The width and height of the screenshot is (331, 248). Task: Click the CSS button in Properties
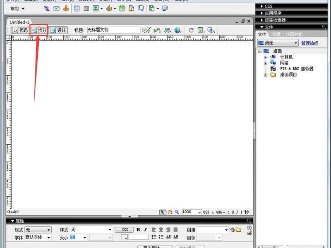point(125,230)
